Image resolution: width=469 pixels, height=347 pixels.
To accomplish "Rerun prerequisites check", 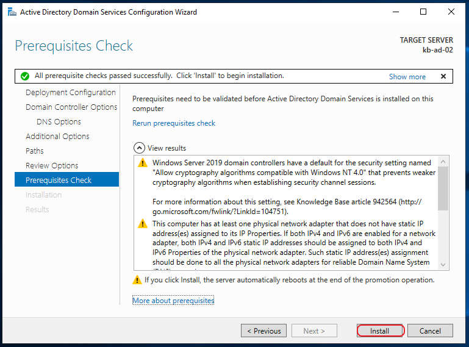I will tap(174, 123).
